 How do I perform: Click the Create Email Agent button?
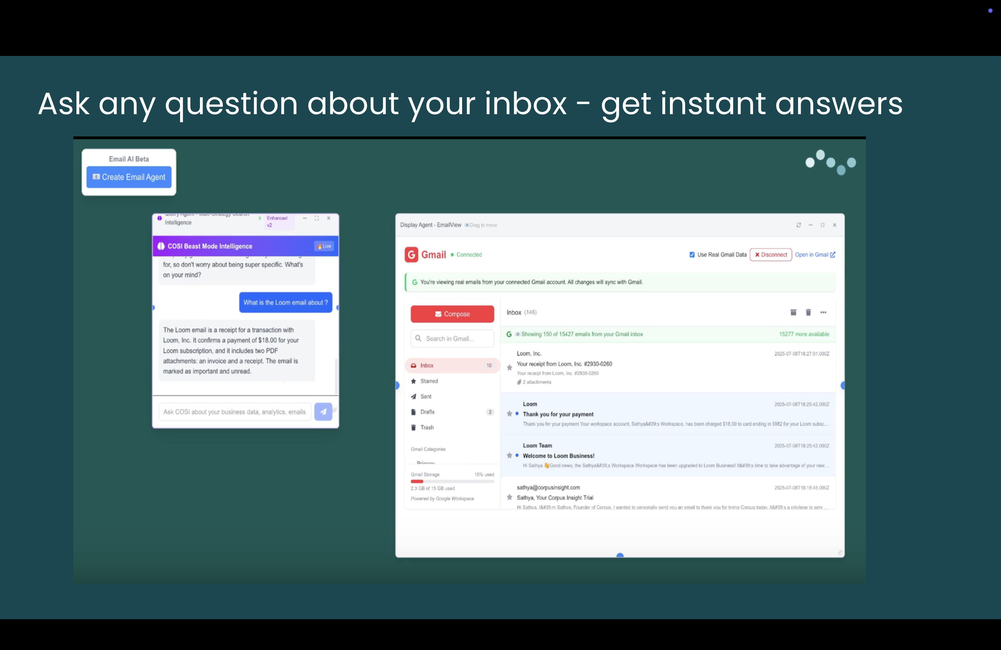(x=129, y=177)
